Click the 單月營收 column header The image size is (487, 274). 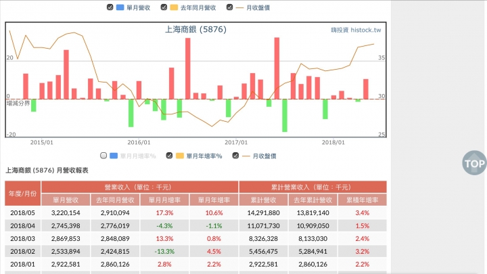coord(66,200)
